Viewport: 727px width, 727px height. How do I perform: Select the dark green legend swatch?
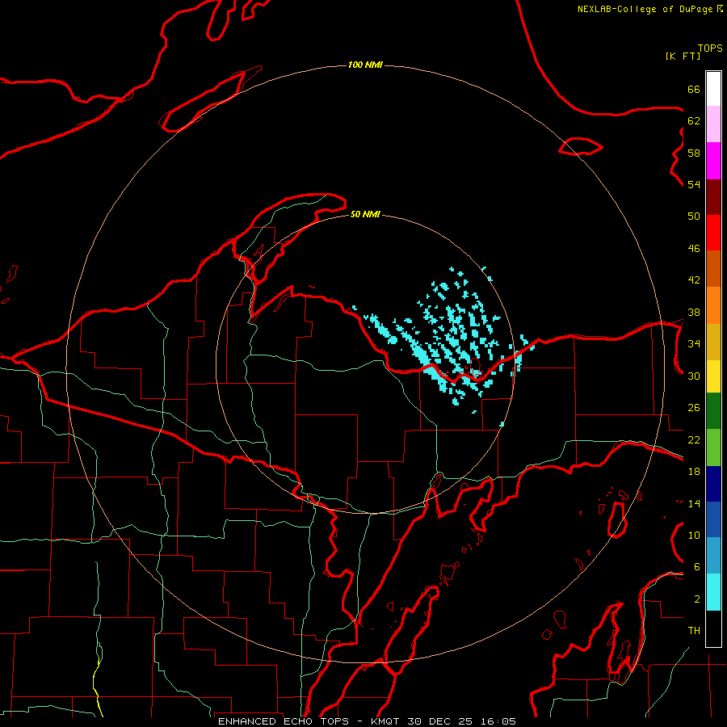(x=713, y=411)
